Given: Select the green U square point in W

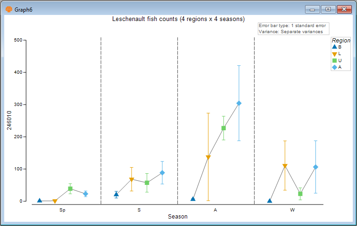Looking at the screenshot, I should (300, 194).
